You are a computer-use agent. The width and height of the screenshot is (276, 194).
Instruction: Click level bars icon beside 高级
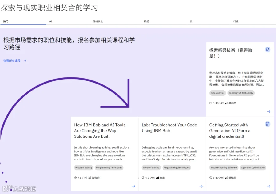157,178
